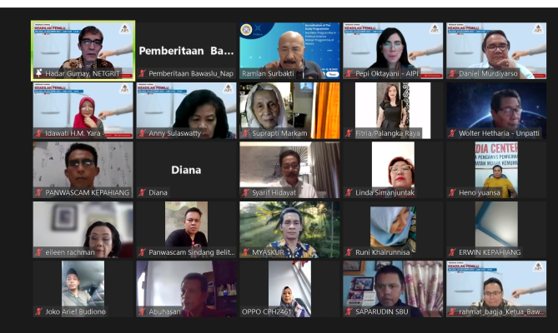
Task: Click Heno yuansa's video tile
Action: (495, 166)
